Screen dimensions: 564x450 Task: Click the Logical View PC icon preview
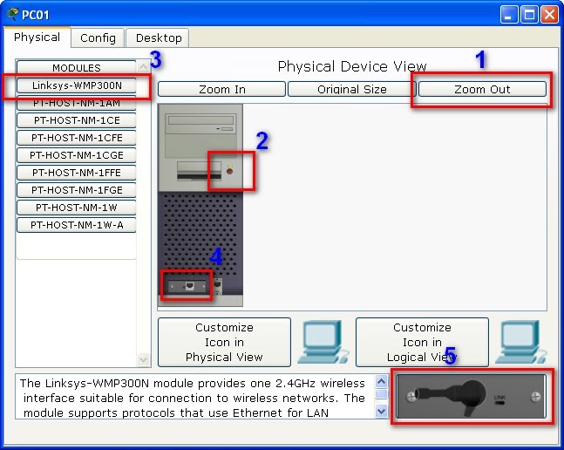[520, 342]
